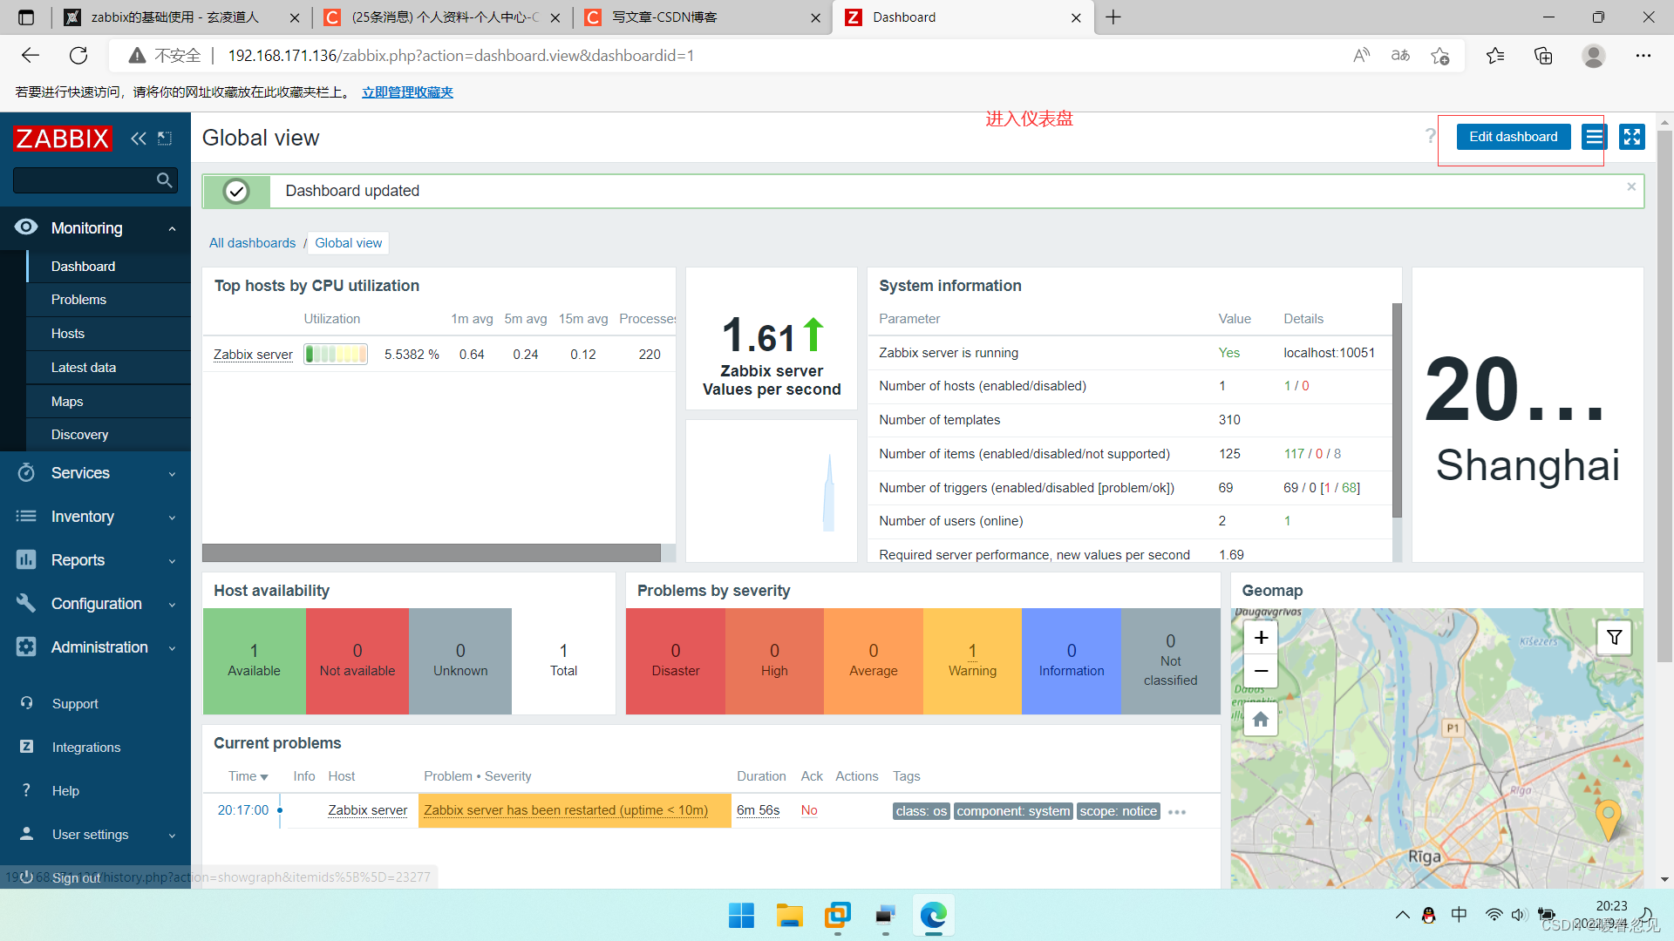Viewport: 1674px width, 941px height.
Task: Expand the Services menu section
Action: (96, 473)
